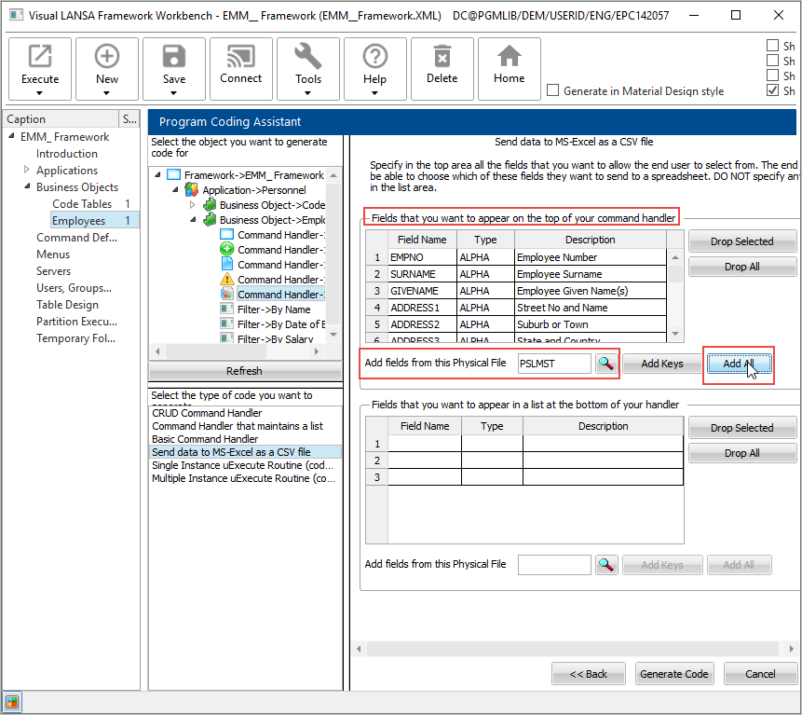Enable Generate in Material Design style
The image size is (802, 715).
point(554,91)
